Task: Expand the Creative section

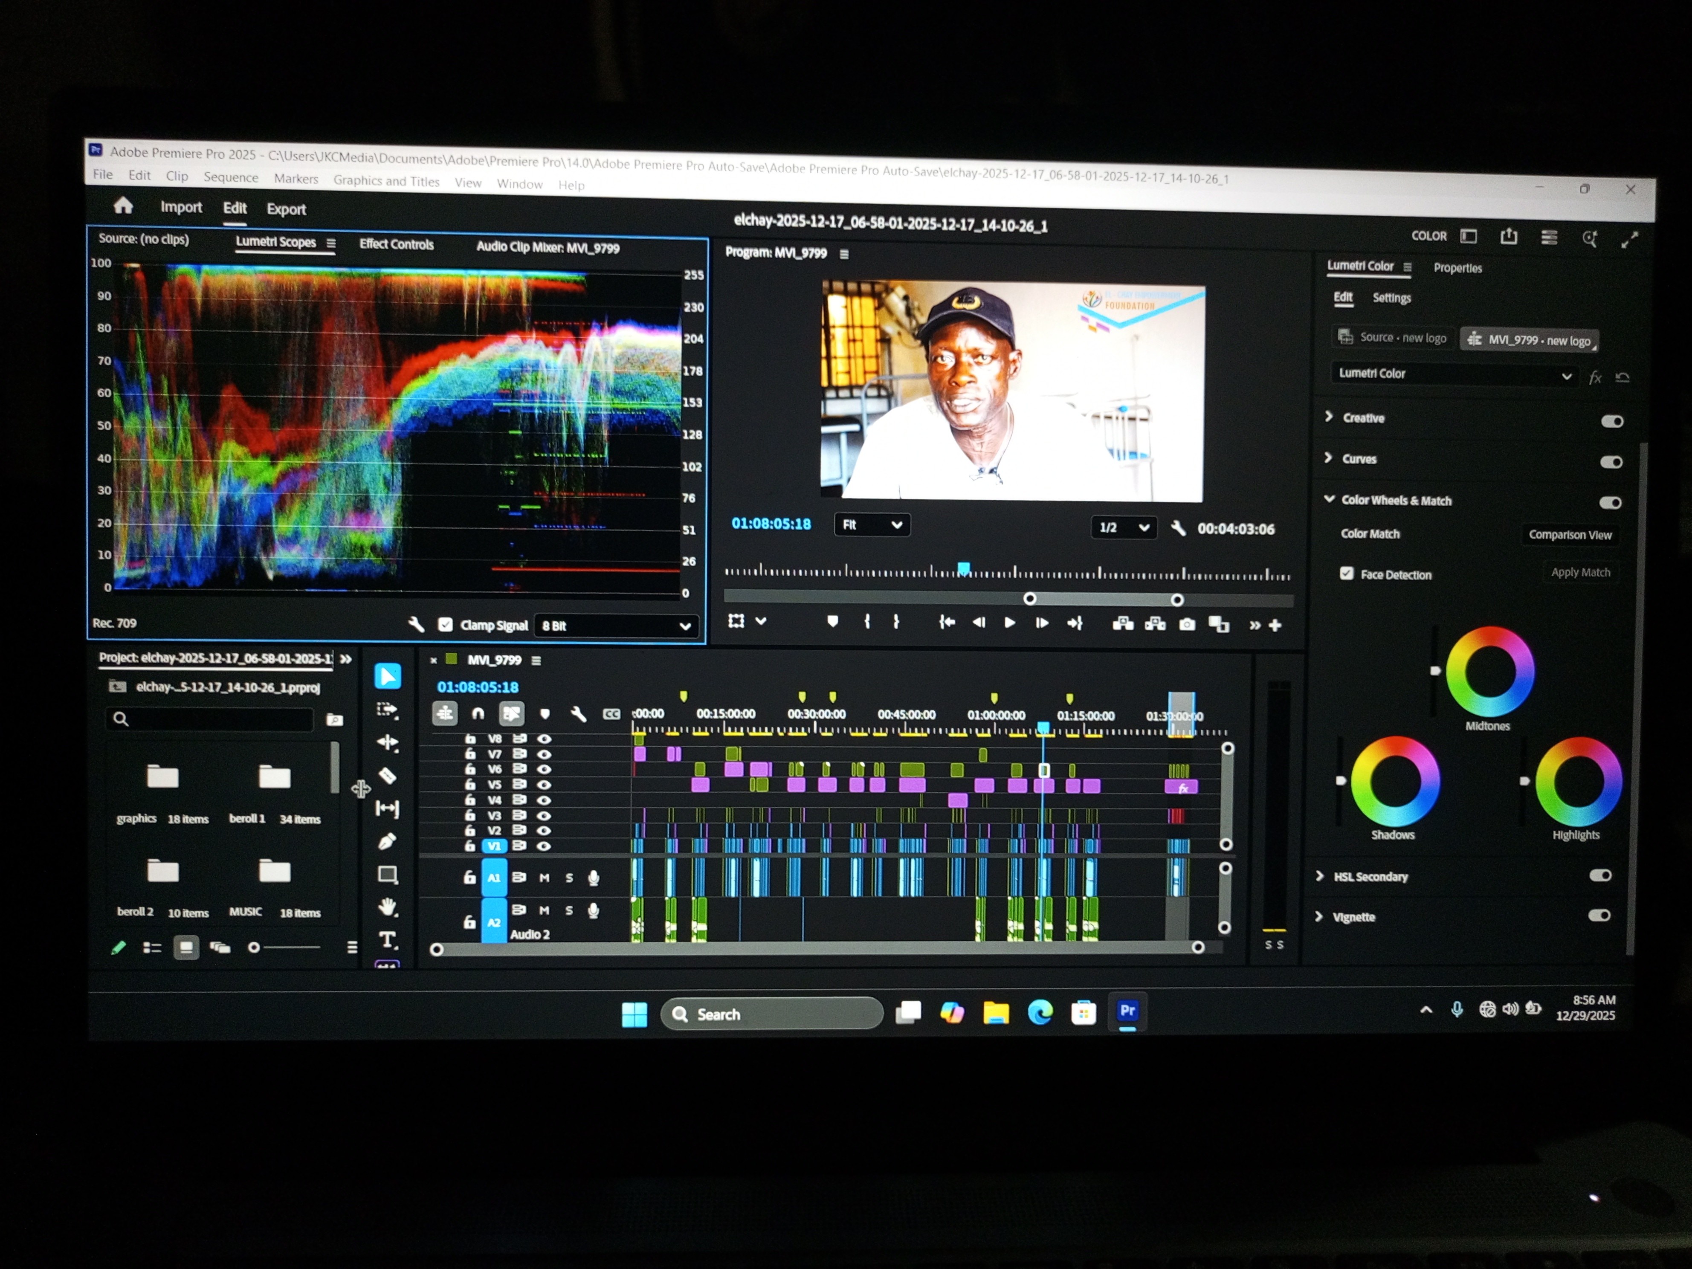Action: tap(1330, 417)
